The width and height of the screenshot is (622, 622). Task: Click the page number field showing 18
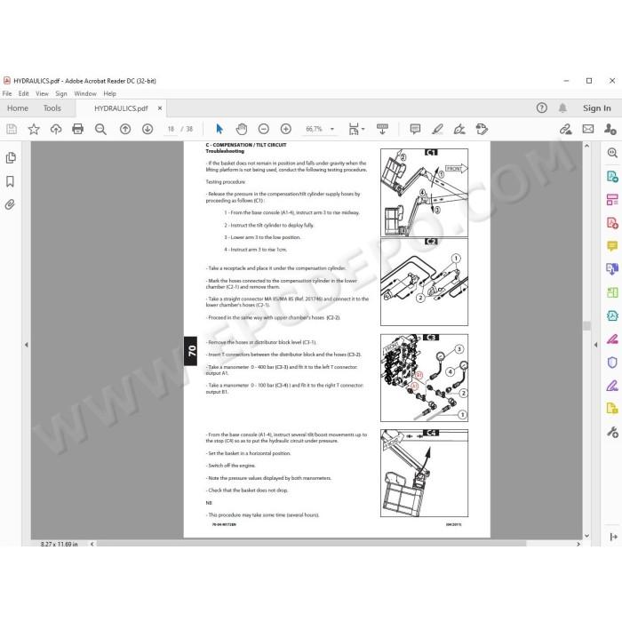(171, 129)
